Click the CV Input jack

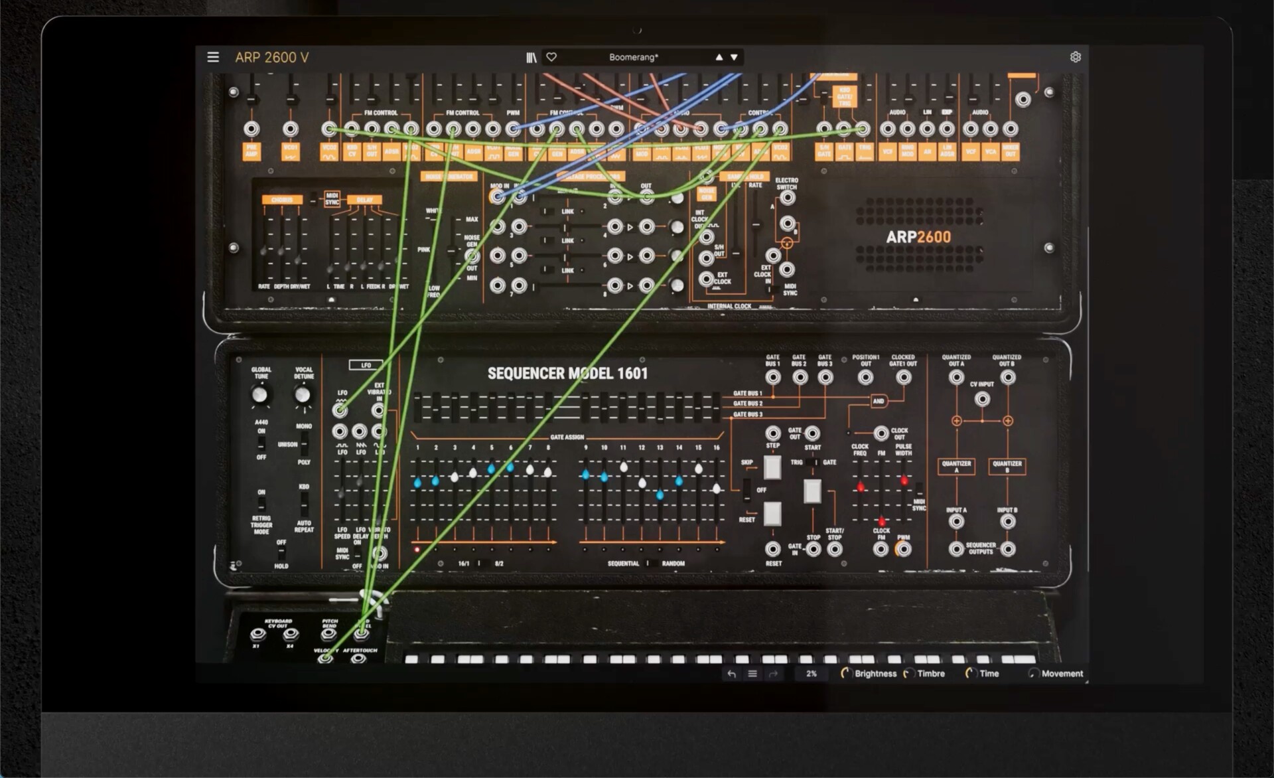point(982,399)
